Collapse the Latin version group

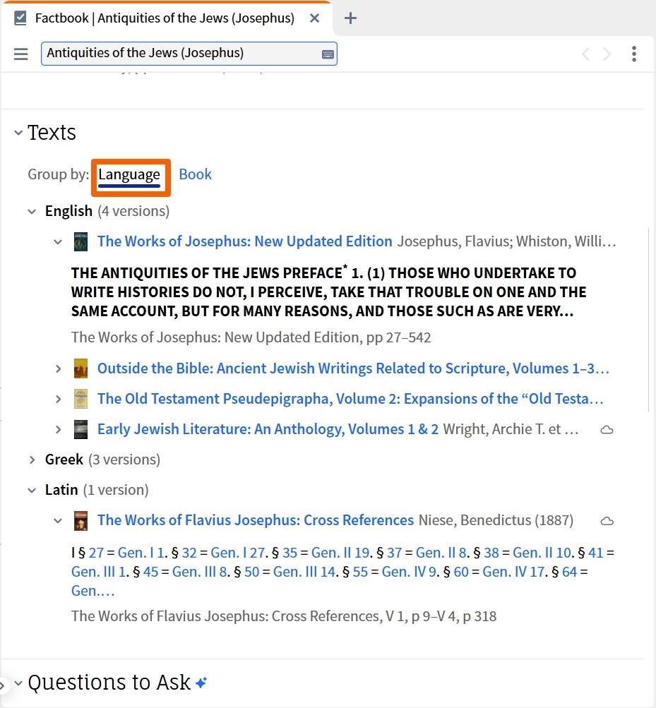pos(32,491)
